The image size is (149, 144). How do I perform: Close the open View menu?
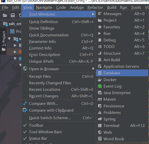click(x=27, y=8)
